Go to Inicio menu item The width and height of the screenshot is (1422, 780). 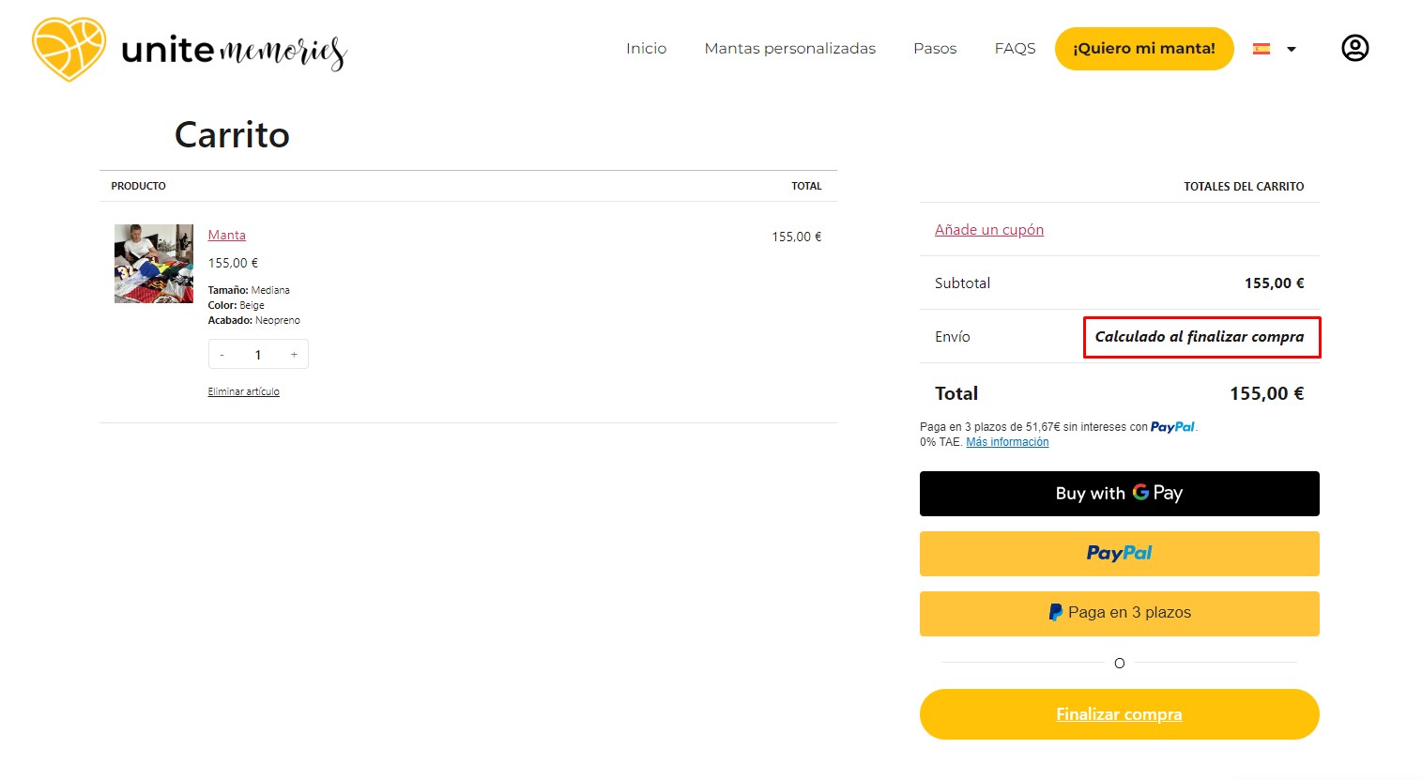pyautogui.click(x=646, y=49)
